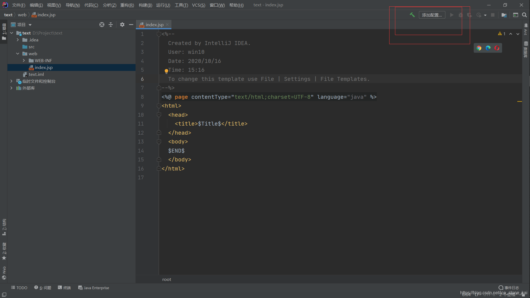Screen dimensions: 530x298
Task: Open the Run menu
Action: (163, 5)
